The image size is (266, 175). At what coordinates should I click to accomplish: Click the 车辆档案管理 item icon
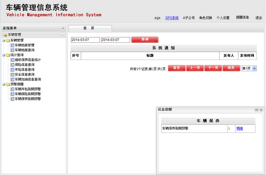[x=12, y=45]
